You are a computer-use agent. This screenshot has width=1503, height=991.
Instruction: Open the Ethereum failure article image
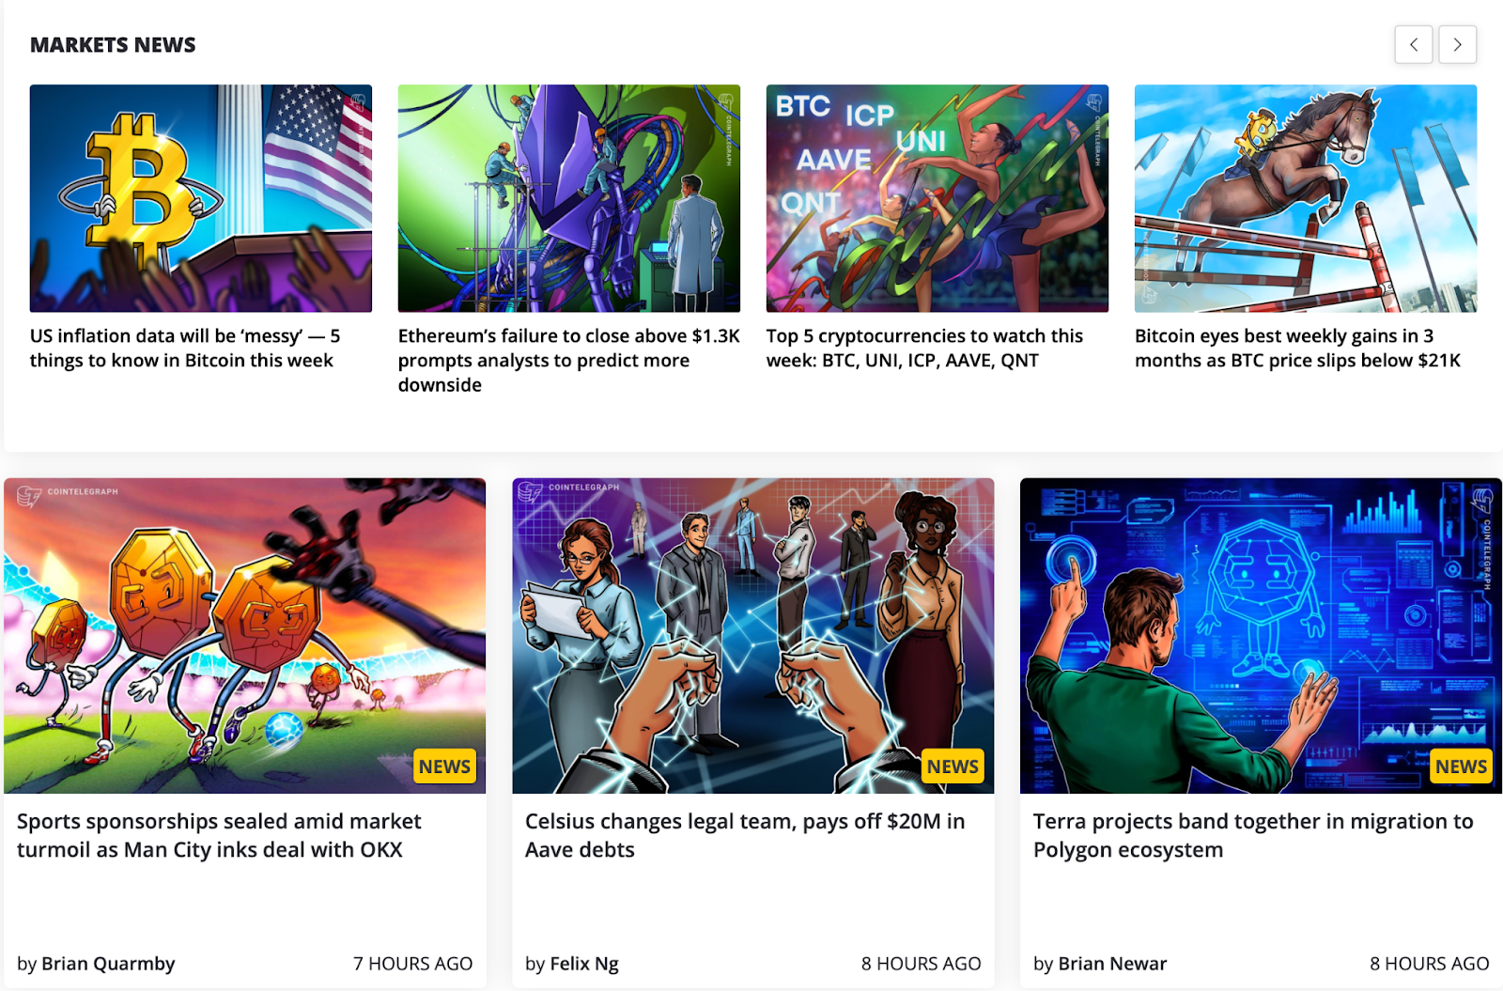pyautogui.click(x=569, y=198)
